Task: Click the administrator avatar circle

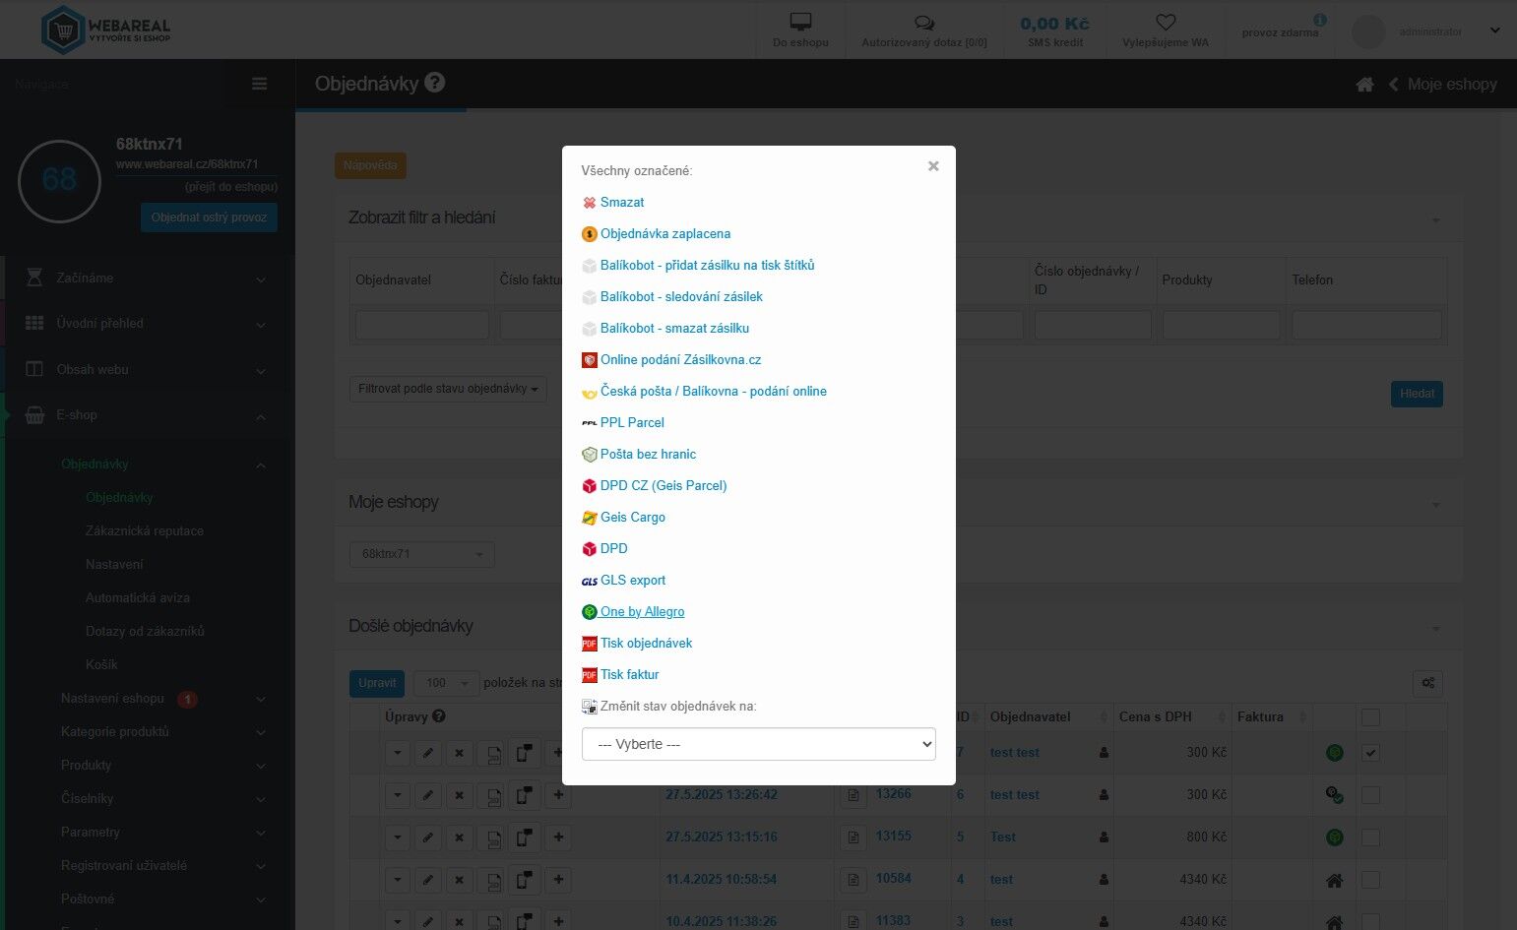Action: tap(1368, 31)
